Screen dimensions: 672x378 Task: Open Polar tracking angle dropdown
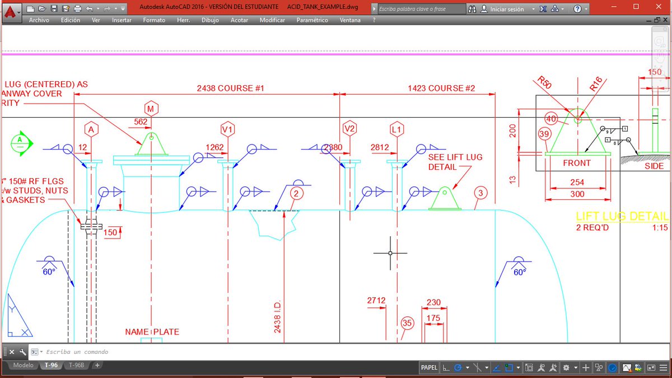[x=468, y=368]
